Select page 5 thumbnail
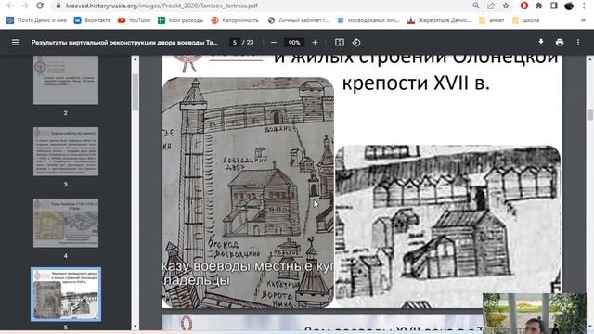 point(66,295)
